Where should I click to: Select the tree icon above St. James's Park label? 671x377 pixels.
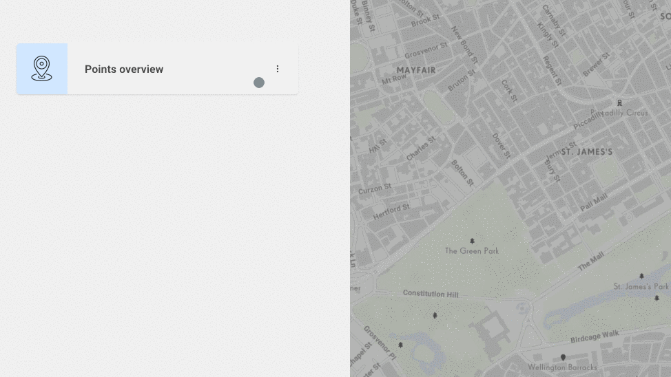(x=641, y=276)
